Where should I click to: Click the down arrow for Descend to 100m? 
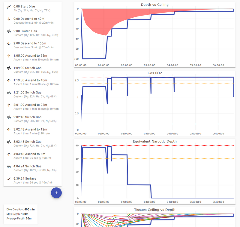pos(9,43)
